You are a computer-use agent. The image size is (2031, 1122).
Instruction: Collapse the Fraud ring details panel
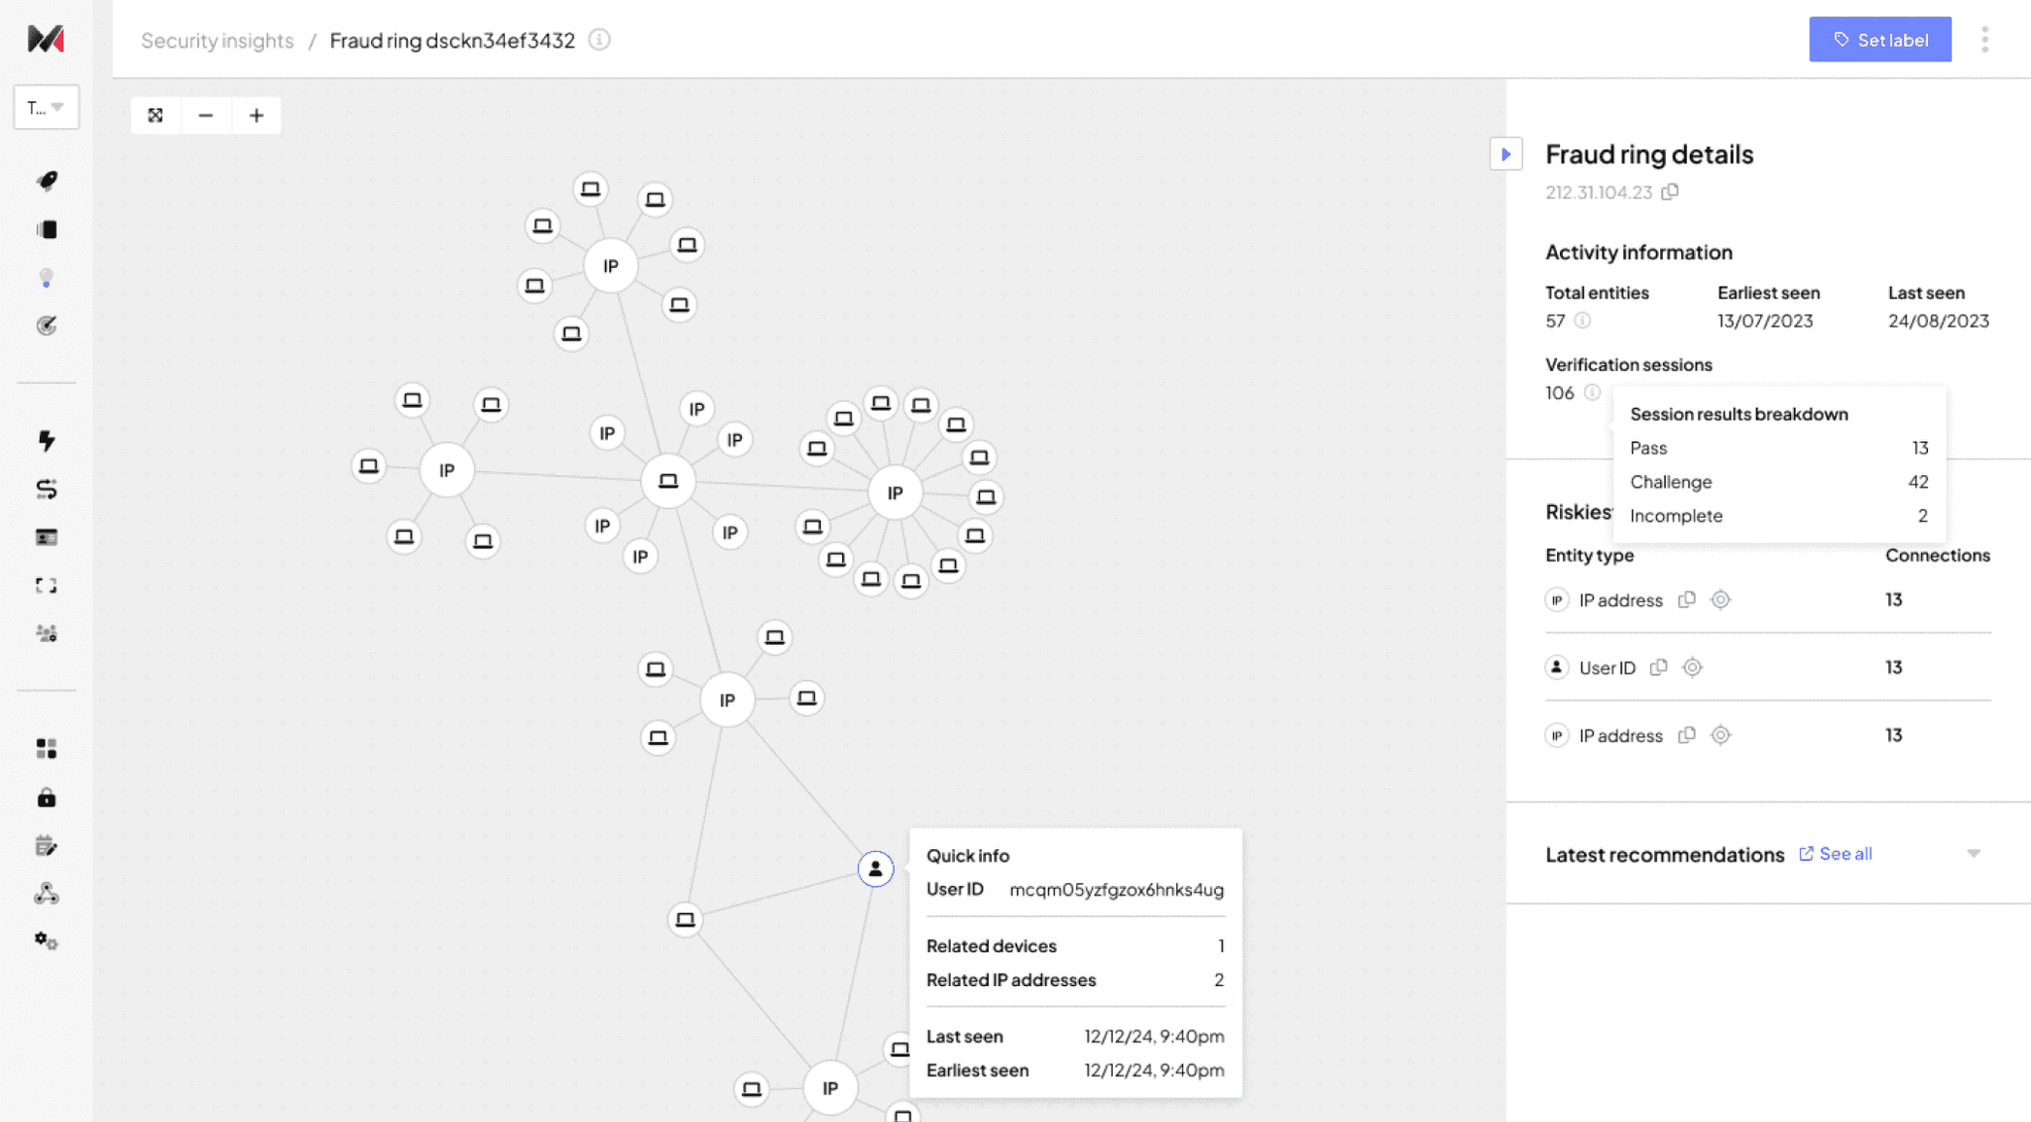(x=1505, y=154)
